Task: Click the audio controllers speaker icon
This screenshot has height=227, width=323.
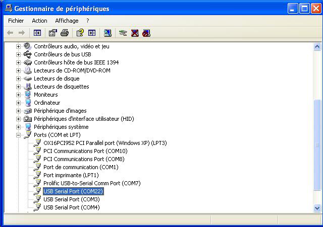Action: [x=28, y=46]
